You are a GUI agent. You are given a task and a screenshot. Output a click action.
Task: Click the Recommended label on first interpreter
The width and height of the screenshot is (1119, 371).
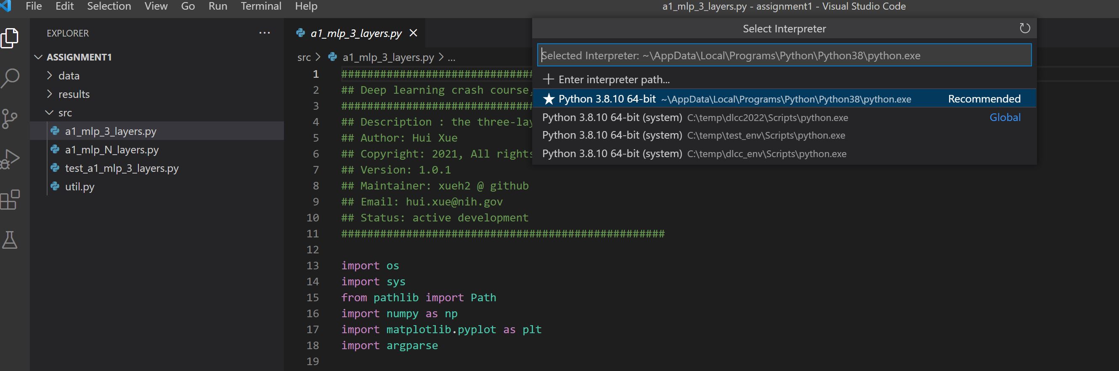pyautogui.click(x=984, y=99)
